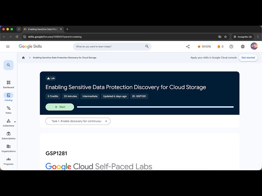Open a new browser tab

click(67, 29)
